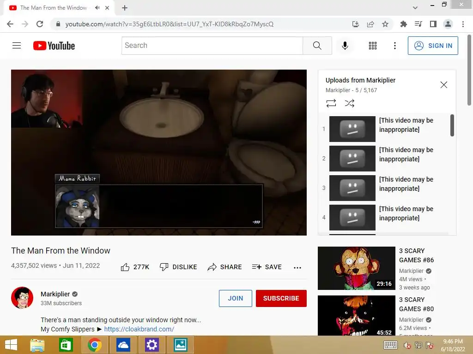Click the 3 SCARY GAMES #80 title

pyautogui.click(x=416, y=304)
